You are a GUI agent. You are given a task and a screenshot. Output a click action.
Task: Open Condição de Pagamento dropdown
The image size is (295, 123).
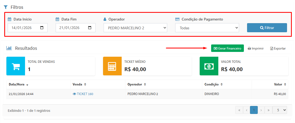point(207,28)
